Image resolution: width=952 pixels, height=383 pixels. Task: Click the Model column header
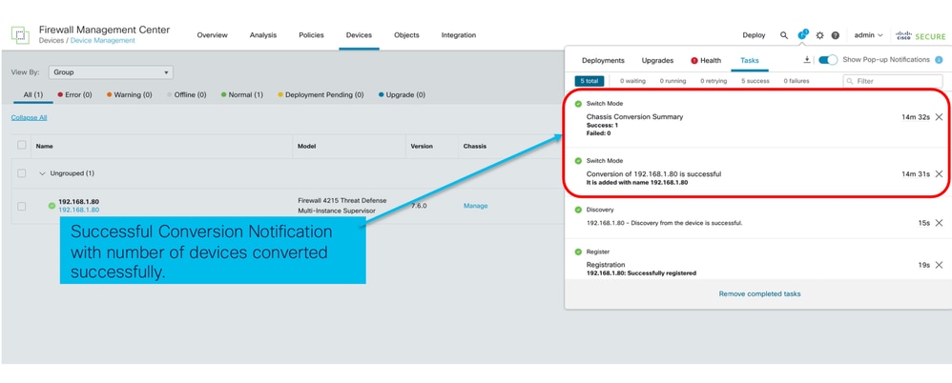[306, 146]
